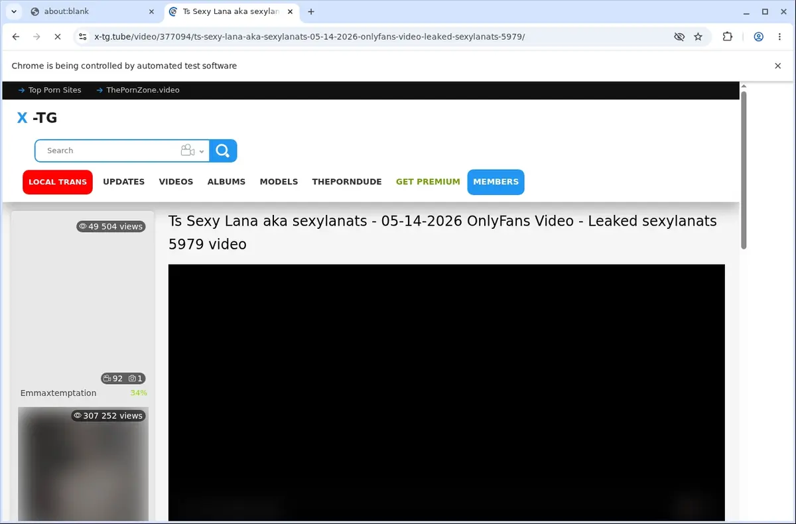Click the 307 252 views badge
This screenshot has height=524, width=796.
pos(108,416)
